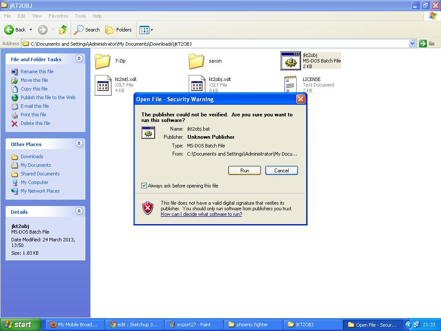Select the kt2mtl.xslt file icon
Screen dimensions: 441x331
tap(103, 85)
